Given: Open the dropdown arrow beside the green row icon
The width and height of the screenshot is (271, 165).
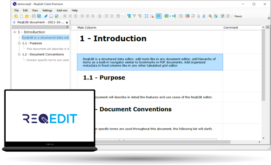Looking at the screenshot, I should click(170, 16).
